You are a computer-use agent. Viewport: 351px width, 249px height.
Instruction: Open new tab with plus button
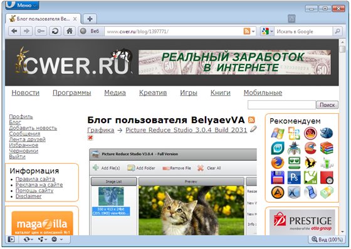point(90,19)
